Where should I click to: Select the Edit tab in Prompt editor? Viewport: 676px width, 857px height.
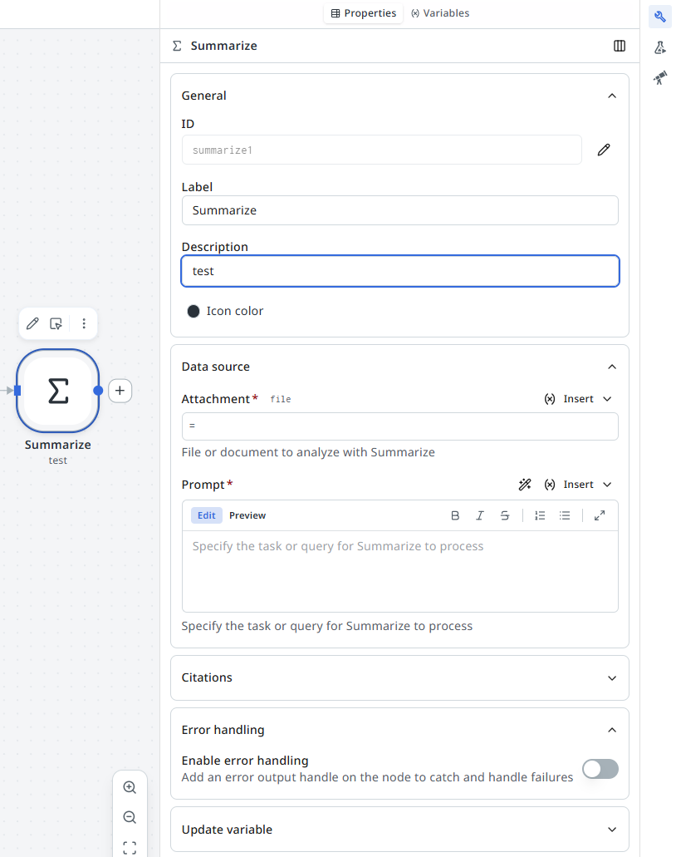coord(207,515)
